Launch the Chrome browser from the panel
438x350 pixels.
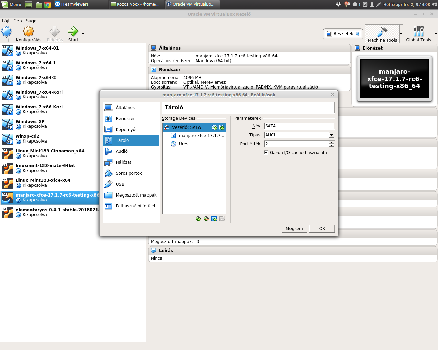[x=48, y=4]
